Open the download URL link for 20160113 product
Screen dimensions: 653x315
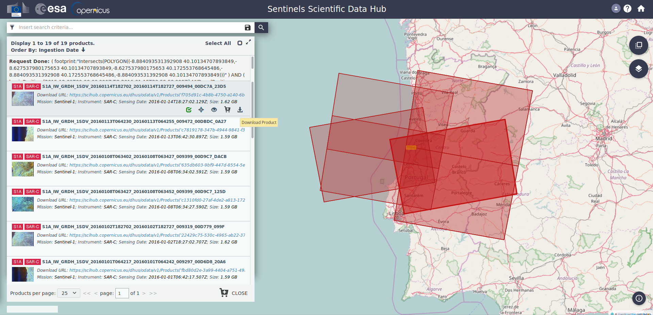(x=157, y=130)
